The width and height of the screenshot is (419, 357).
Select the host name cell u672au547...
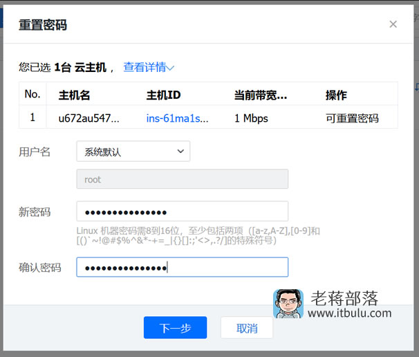click(89, 118)
